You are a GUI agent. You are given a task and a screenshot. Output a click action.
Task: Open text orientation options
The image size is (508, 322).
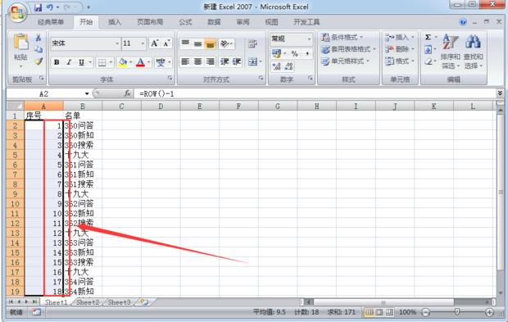(x=226, y=43)
